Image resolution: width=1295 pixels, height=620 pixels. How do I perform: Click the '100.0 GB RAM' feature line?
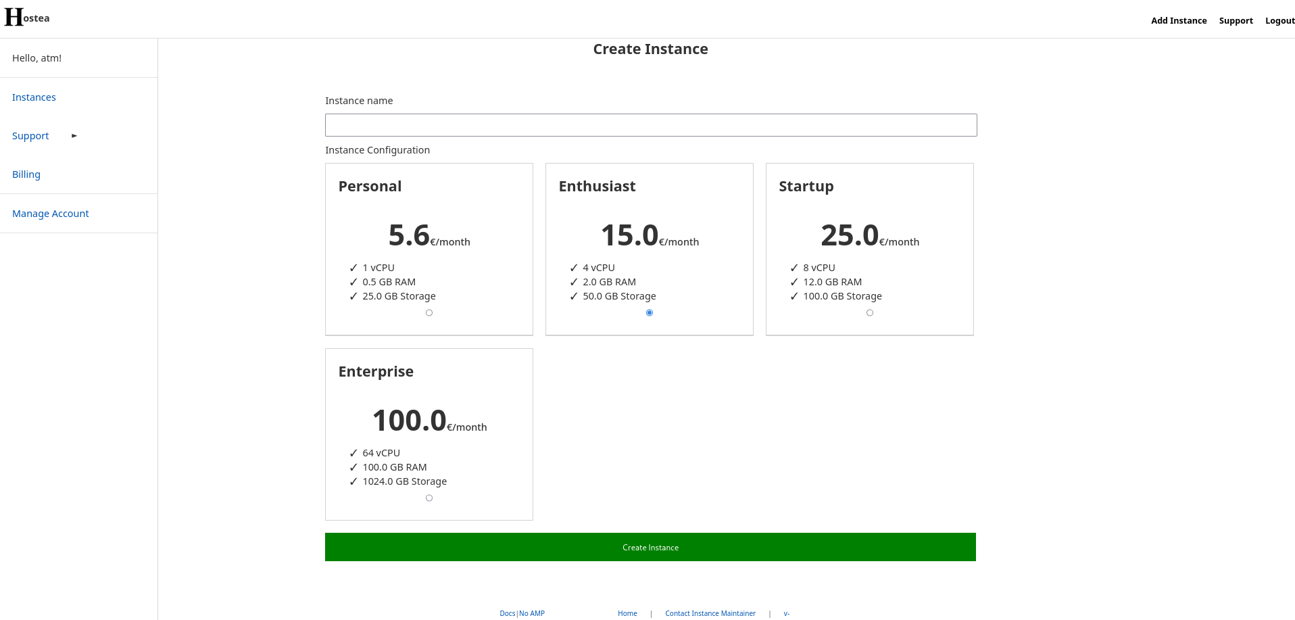coord(394,467)
